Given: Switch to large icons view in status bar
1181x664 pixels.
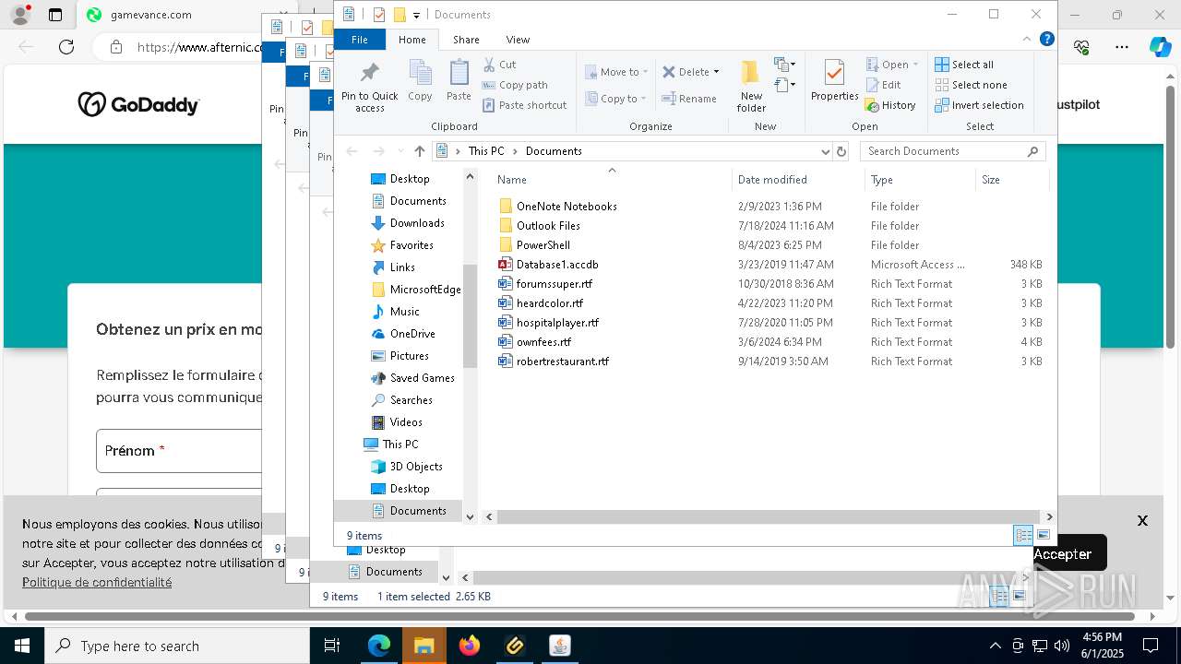Looking at the screenshot, I should tap(1044, 536).
